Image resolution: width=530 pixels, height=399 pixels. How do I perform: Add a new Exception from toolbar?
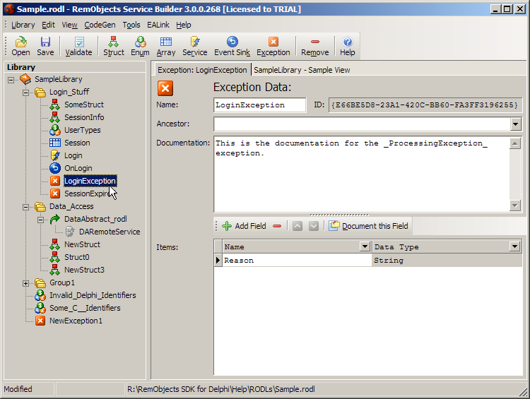pyautogui.click(x=273, y=46)
